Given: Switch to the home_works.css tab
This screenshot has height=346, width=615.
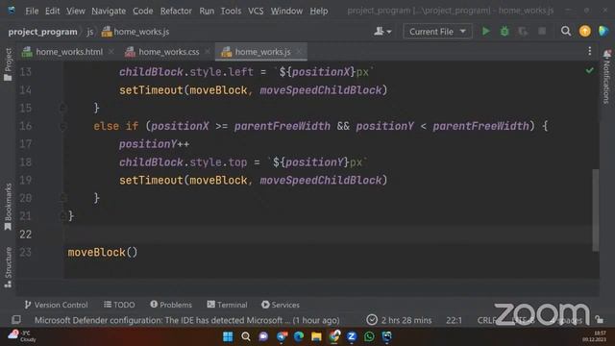Looking at the screenshot, I should tap(169, 52).
